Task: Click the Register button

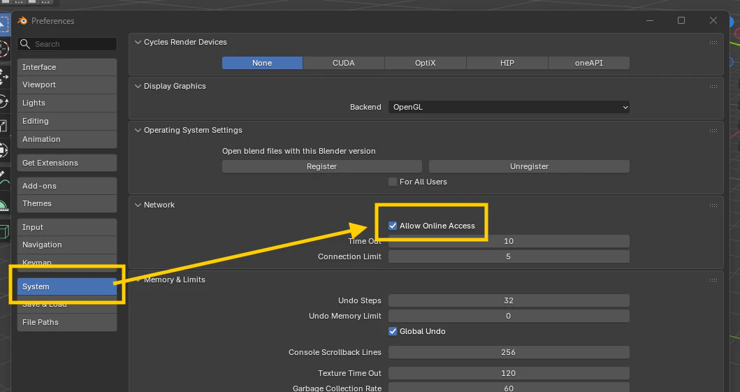Action: [322, 166]
